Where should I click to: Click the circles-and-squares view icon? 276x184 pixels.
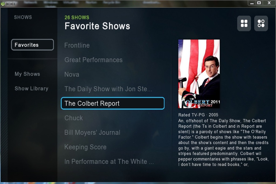[x=261, y=23]
